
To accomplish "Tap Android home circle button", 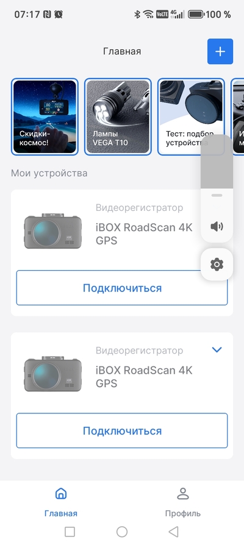I will pyautogui.click(x=122, y=532).
